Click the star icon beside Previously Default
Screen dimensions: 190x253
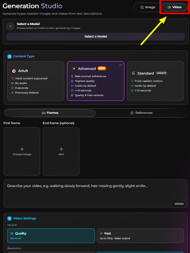pyautogui.click(x=13, y=93)
